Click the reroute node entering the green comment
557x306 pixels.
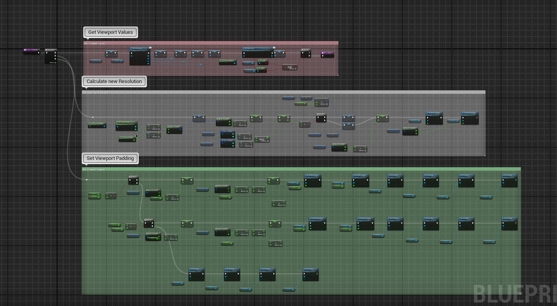click(x=86, y=180)
